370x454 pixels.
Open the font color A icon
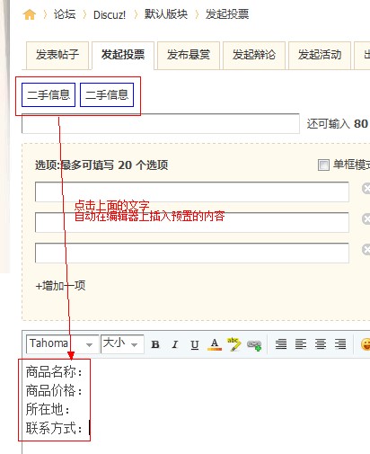pos(215,344)
